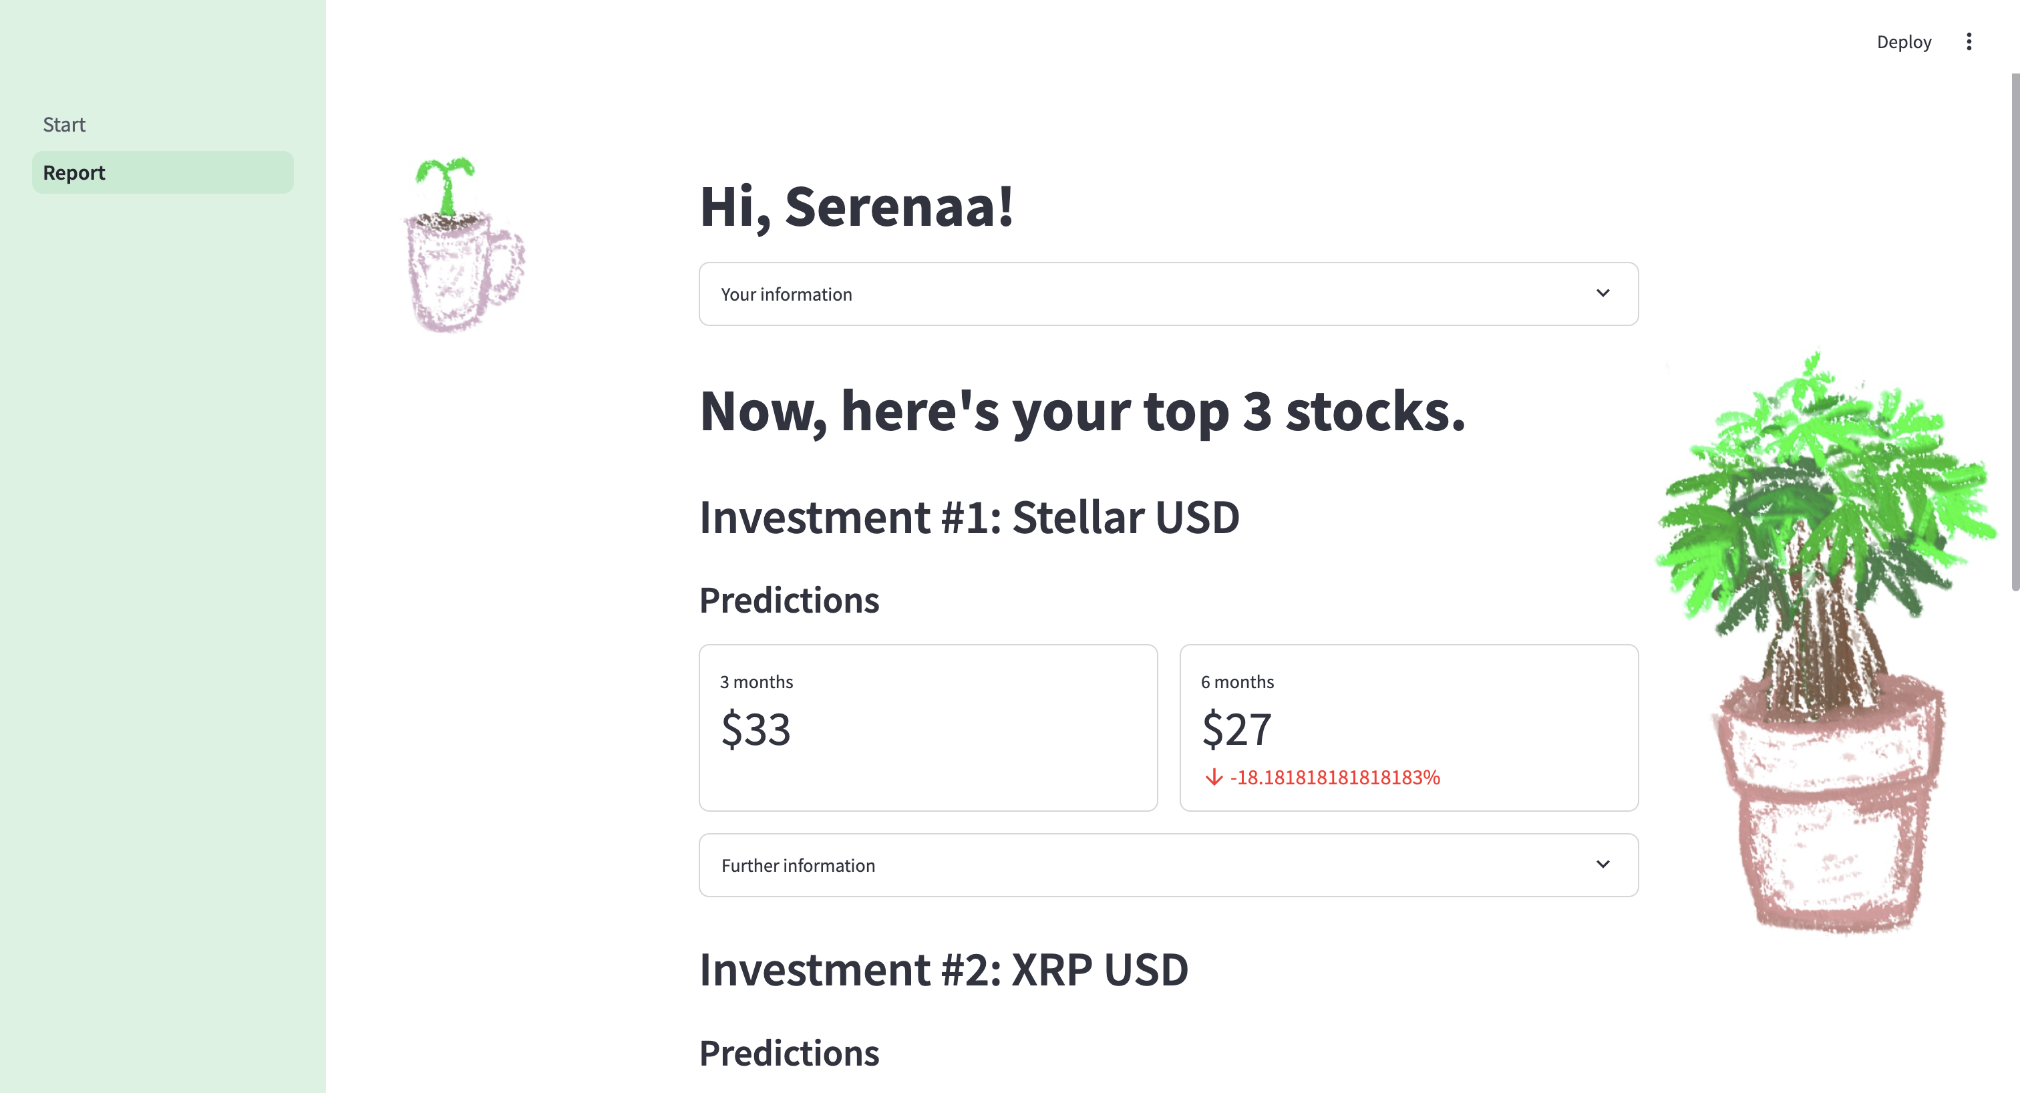
Task: Go to the Start page
Action: tap(64, 125)
